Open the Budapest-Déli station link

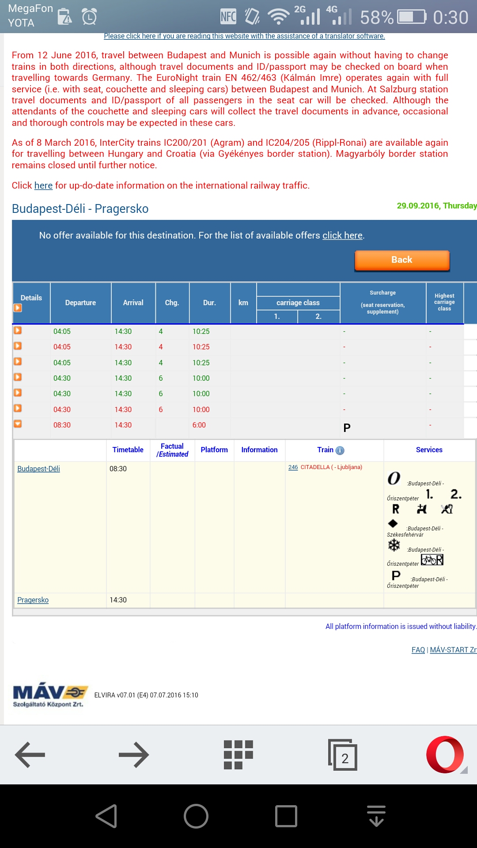(38, 469)
